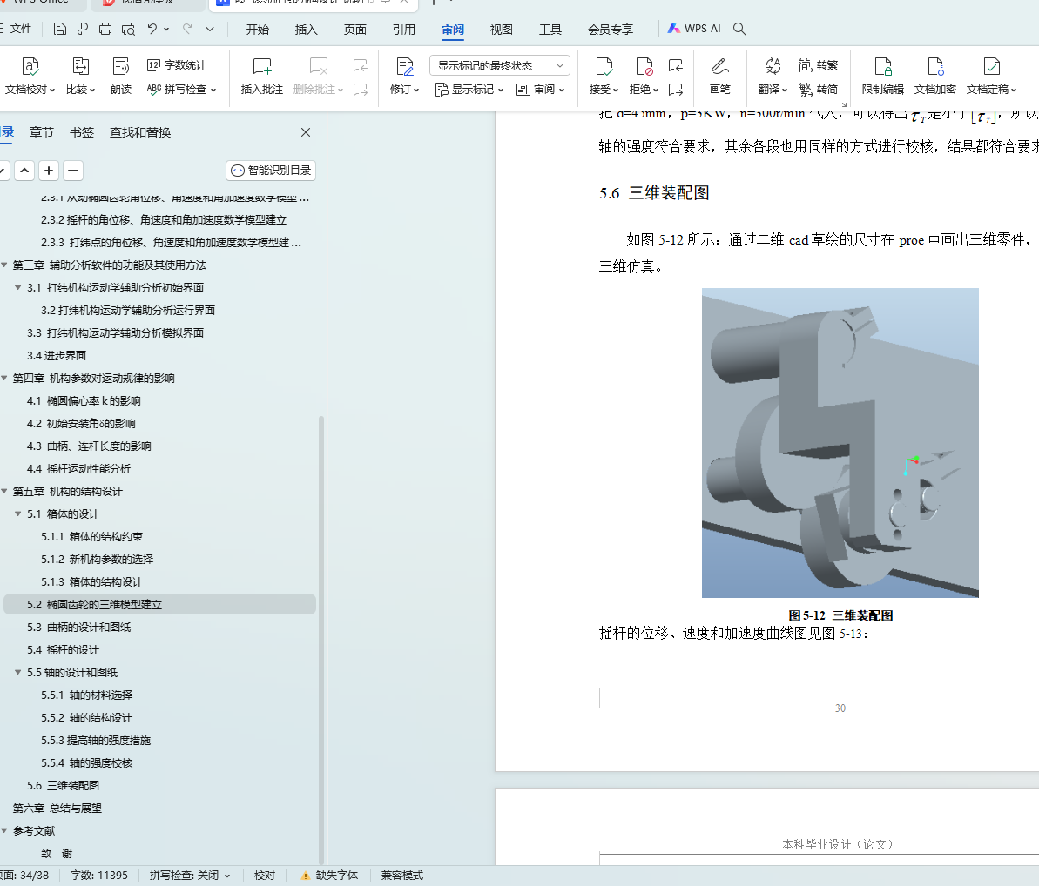This screenshot has height=886, width=1039.
Task: Open 字数统计 word count
Action: click(177, 65)
